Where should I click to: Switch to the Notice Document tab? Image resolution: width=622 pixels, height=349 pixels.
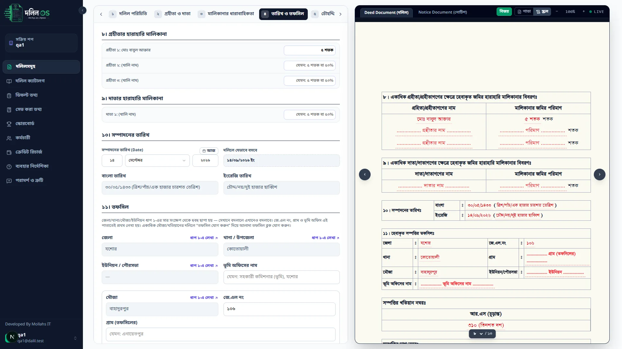[x=443, y=12]
